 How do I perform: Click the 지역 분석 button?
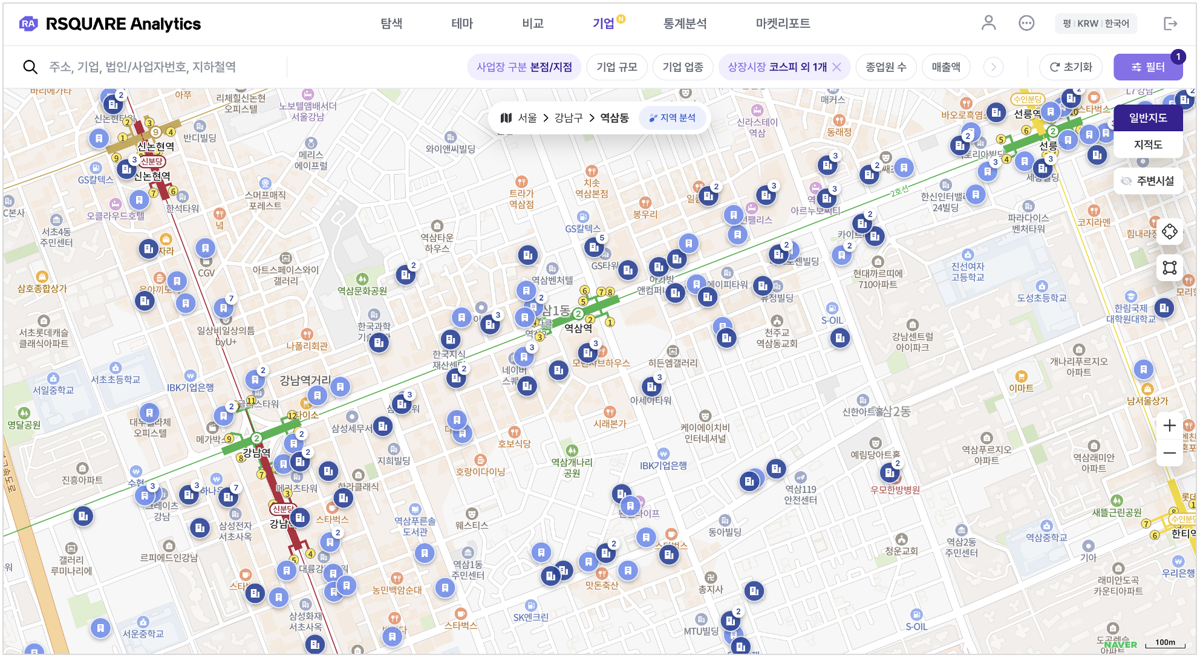[x=672, y=118]
